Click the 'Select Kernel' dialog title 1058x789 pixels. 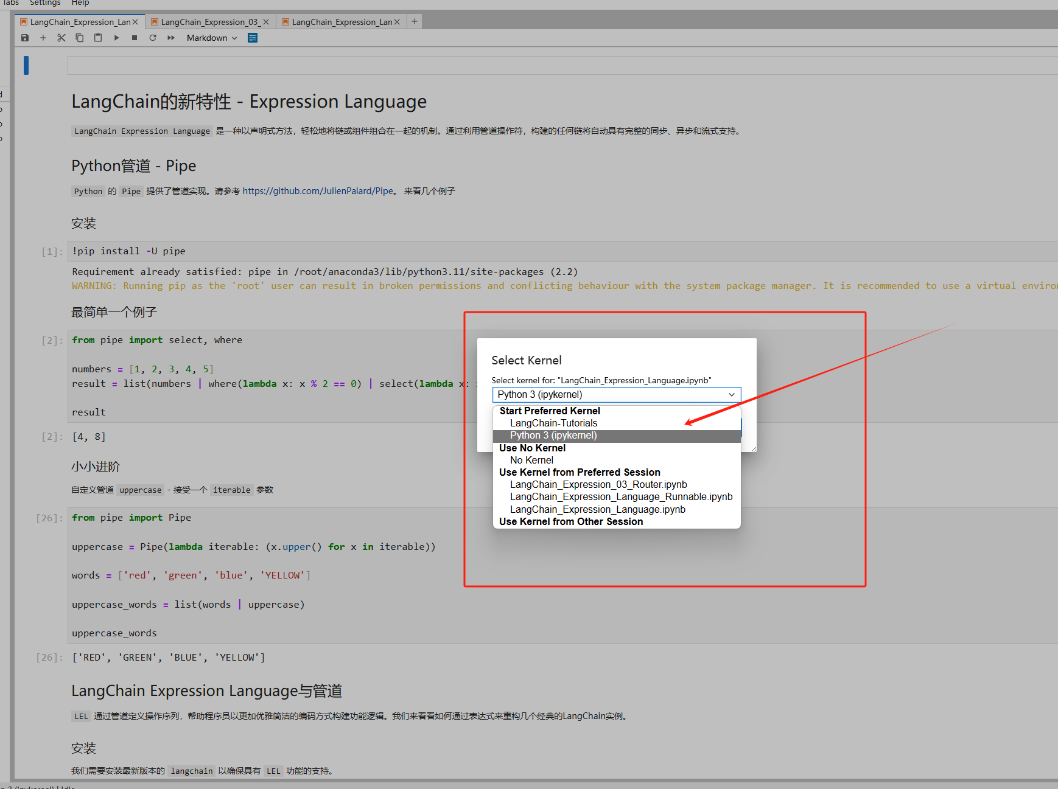click(527, 360)
